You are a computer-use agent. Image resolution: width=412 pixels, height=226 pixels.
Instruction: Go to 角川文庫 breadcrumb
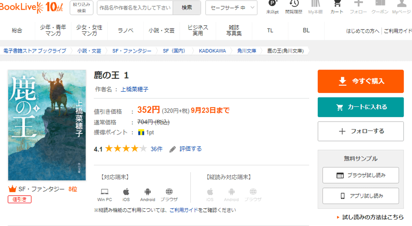[247, 51]
